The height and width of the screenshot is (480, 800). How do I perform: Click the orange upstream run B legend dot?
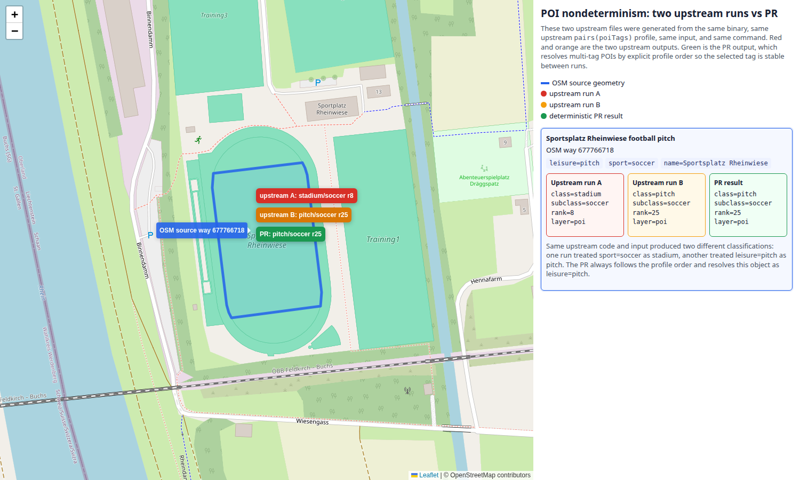click(544, 105)
